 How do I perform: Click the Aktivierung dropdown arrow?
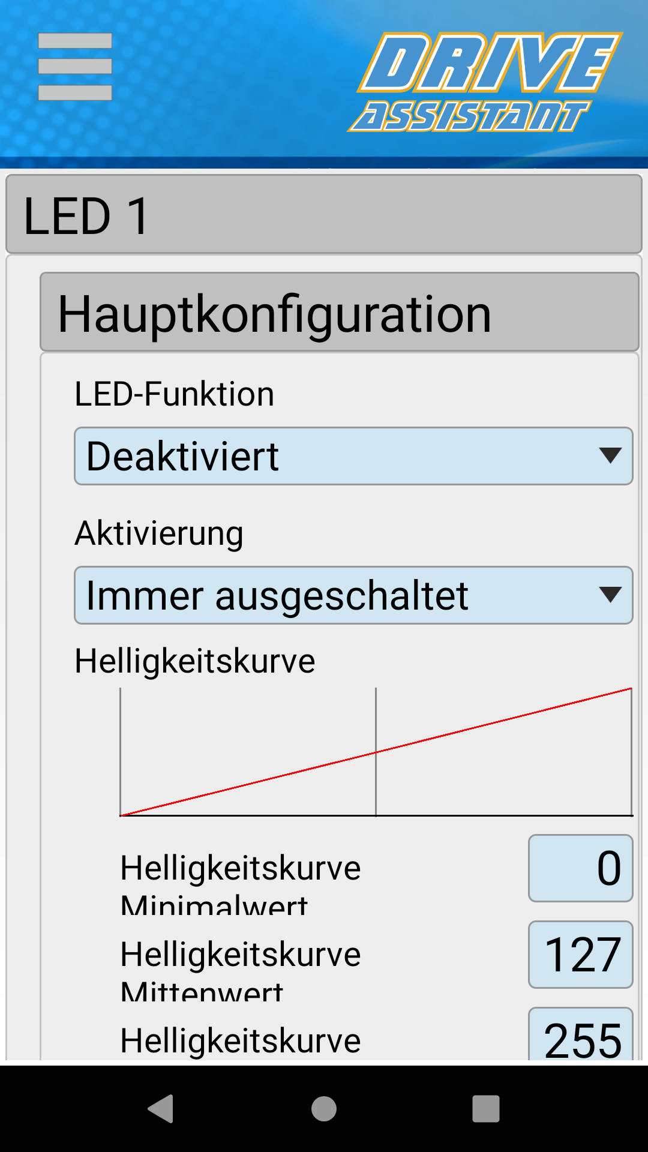610,595
